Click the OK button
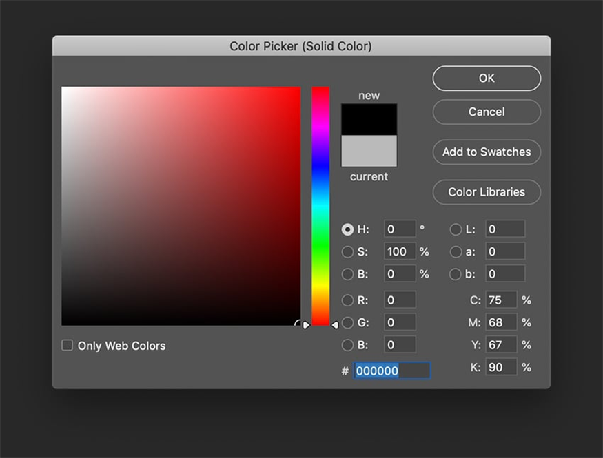Image resolution: width=603 pixels, height=458 pixels. tap(487, 79)
